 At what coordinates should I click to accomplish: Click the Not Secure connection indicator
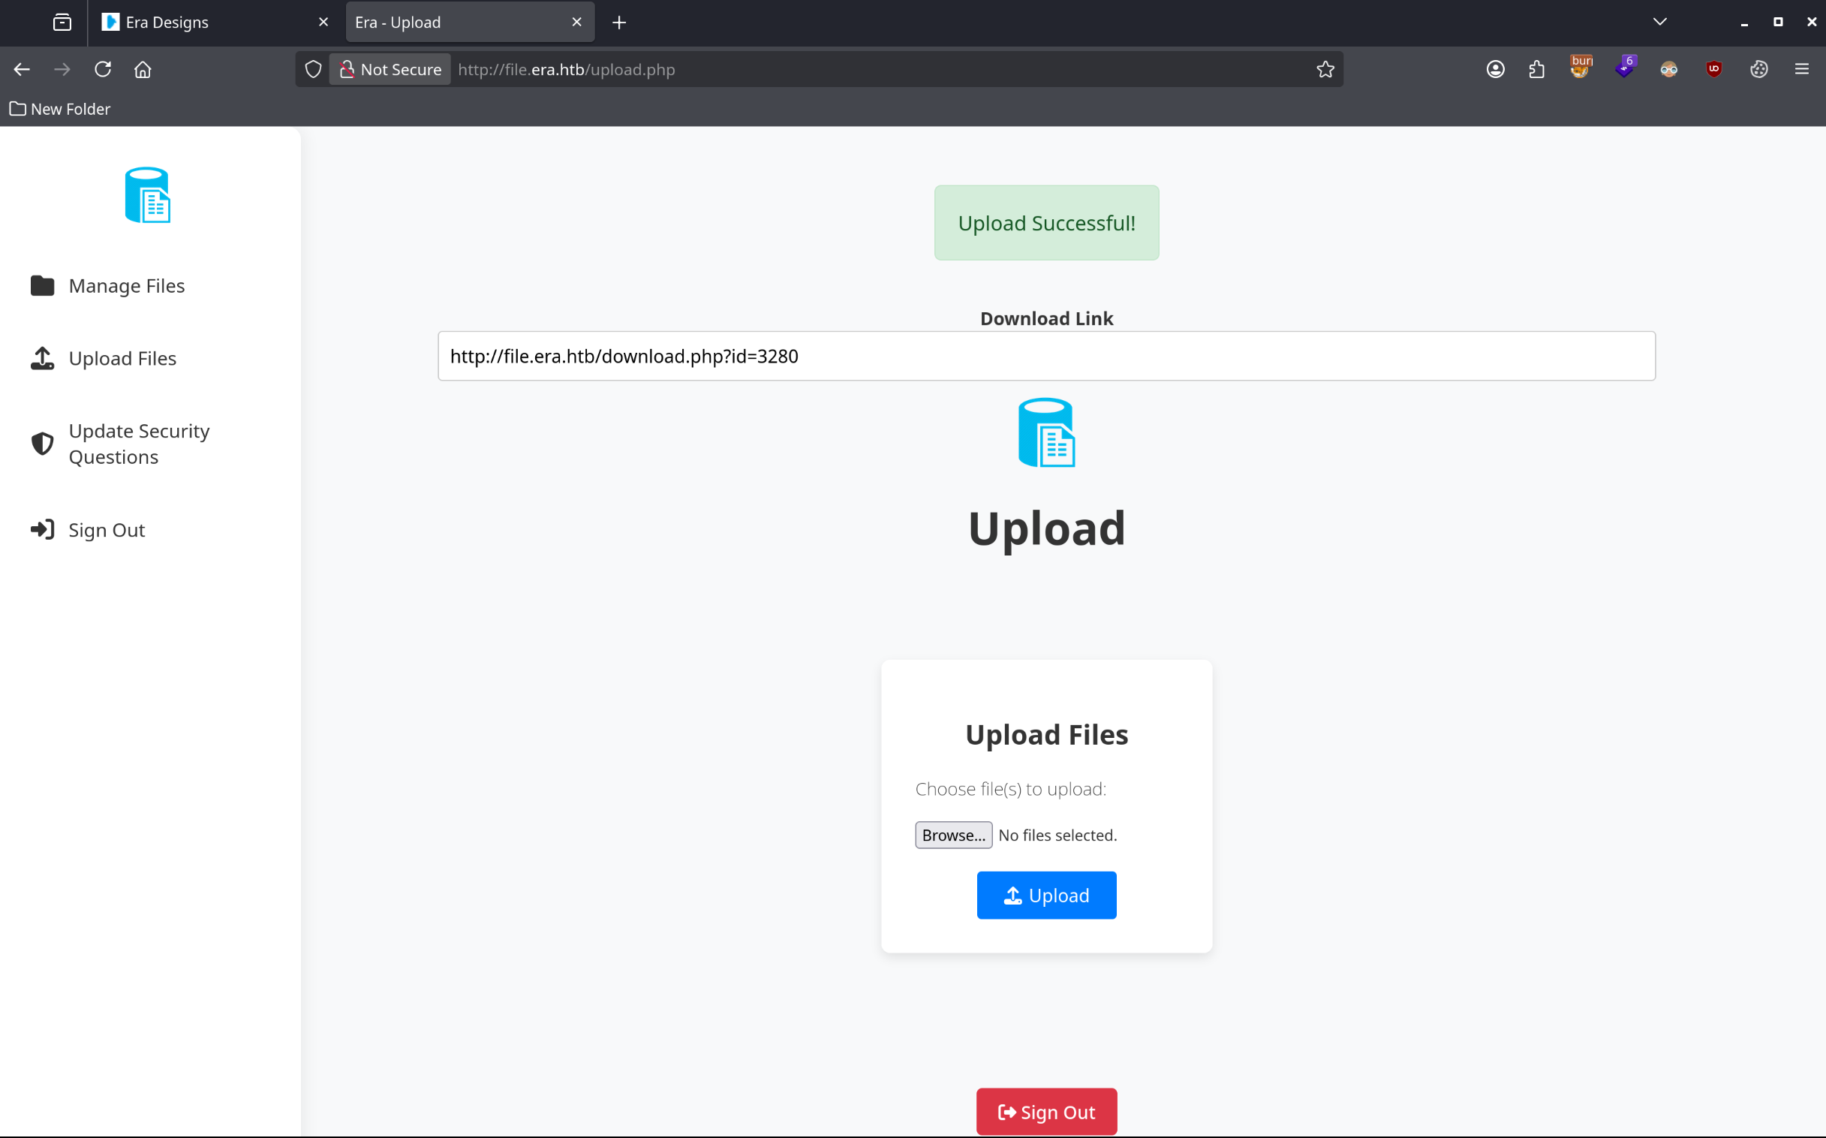(390, 69)
